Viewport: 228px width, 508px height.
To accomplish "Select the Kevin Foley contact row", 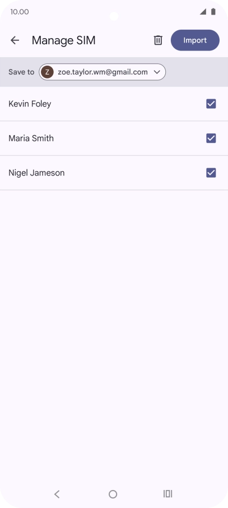I will click(x=114, y=104).
